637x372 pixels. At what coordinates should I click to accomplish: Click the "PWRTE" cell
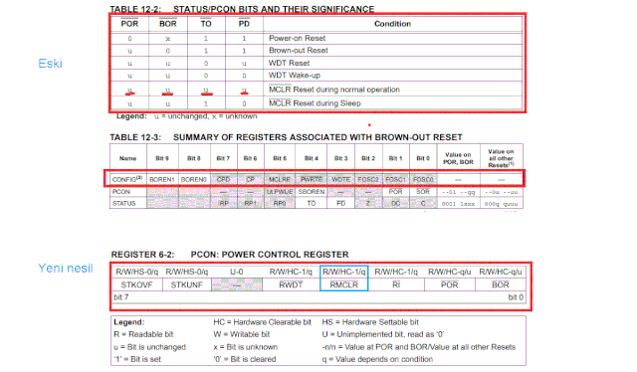pos(312,179)
